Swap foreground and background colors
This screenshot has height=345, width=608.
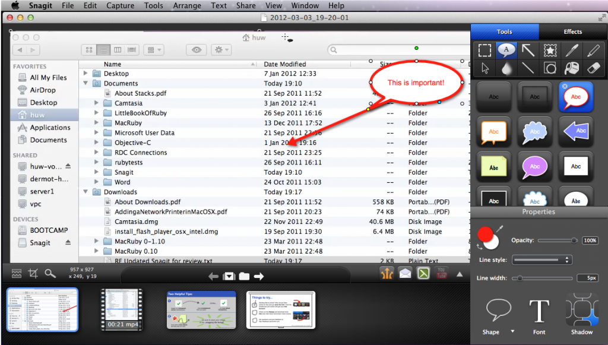479,246
